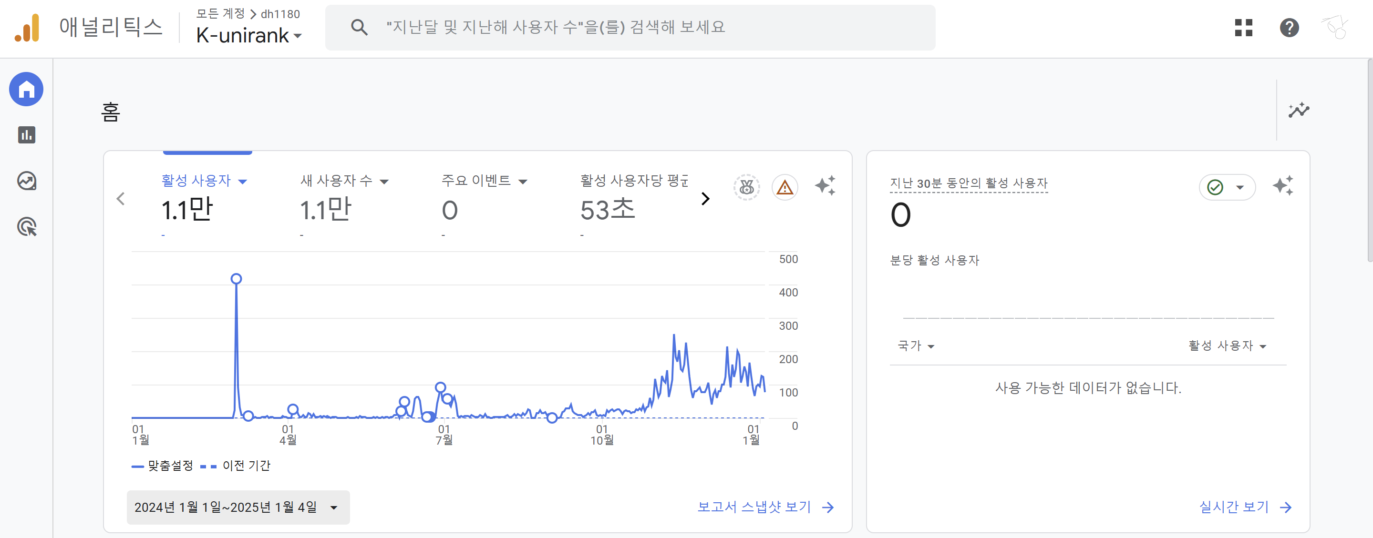Screen dimensions: 1373x538
Task: Click the sparkle icon on realtime card
Action: [x=1282, y=186]
